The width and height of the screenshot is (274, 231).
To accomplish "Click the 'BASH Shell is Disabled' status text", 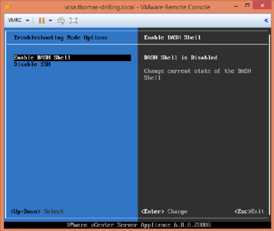I will 181,57.
